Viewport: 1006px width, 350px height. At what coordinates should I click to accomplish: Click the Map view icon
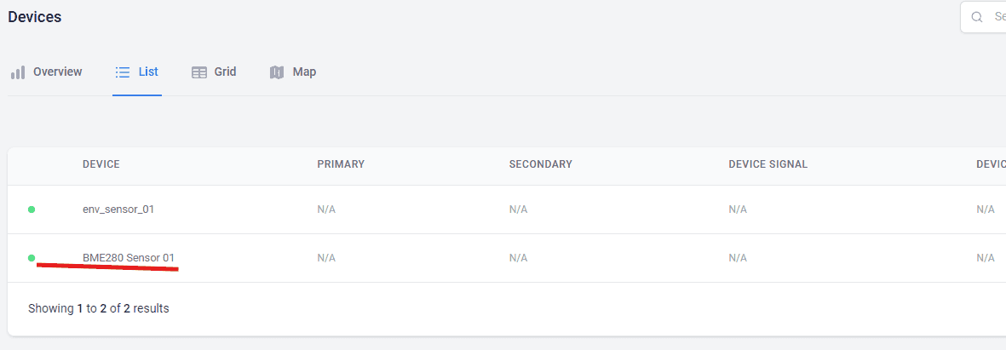pyautogui.click(x=277, y=72)
